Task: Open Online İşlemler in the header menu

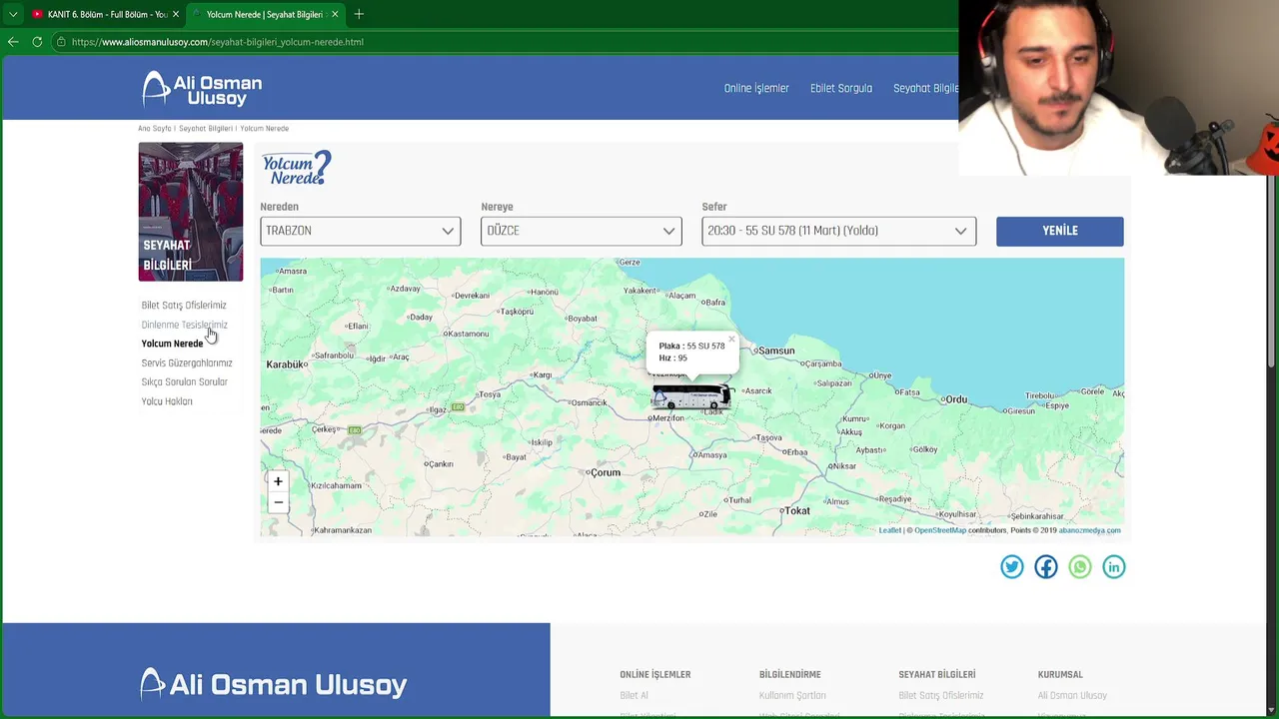Action: pyautogui.click(x=756, y=88)
